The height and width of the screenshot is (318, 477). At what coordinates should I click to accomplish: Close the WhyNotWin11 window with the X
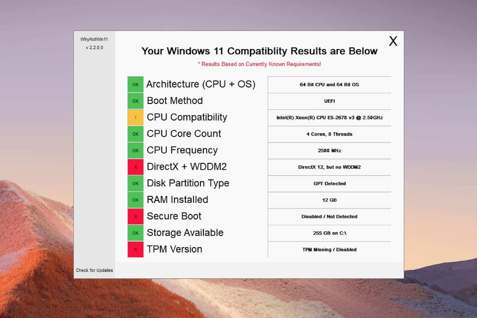[393, 41]
